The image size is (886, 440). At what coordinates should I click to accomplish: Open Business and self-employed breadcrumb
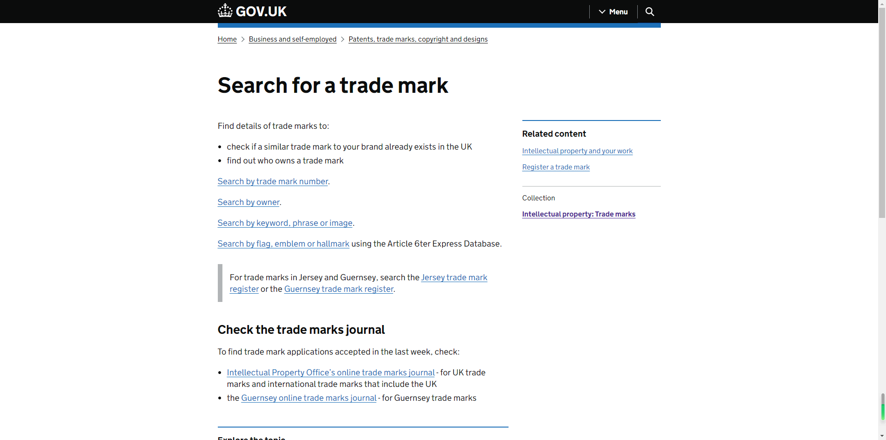point(293,39)
